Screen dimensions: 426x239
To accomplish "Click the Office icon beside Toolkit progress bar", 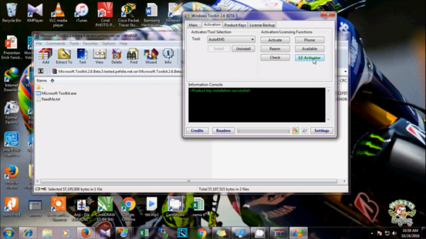I will pos(295,131).
